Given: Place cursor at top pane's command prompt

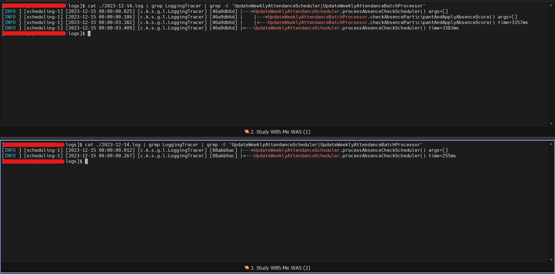Looking at the screenshot, I should point(89,33).
